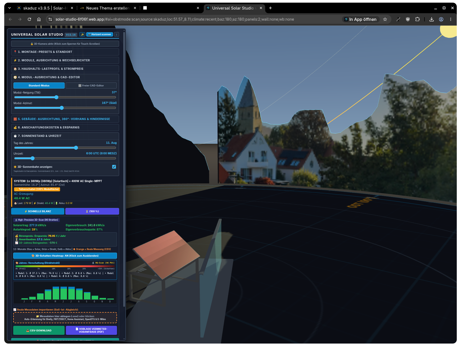Expand section 1 Montage-Presets & Standort
Image resolution: width=461 pixels, height=352 pixels.
tap(65, 52)
